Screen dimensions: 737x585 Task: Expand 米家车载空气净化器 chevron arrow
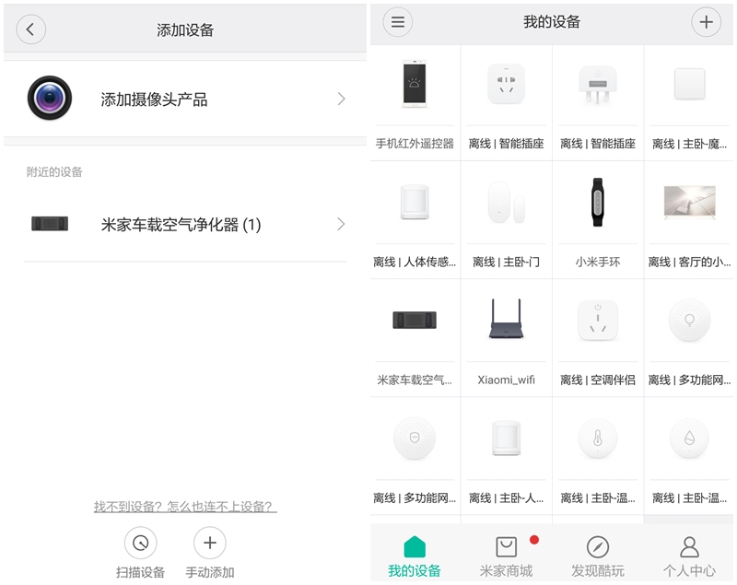(341, 224)
